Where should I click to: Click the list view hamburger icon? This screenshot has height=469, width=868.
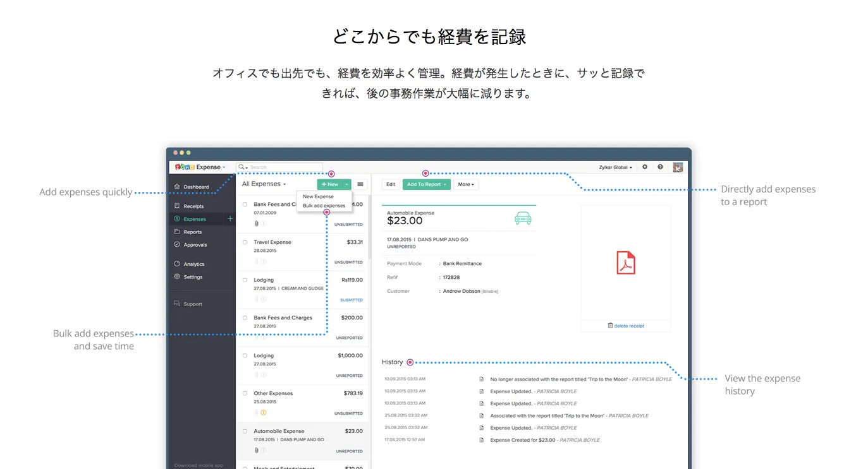point(360,184)
